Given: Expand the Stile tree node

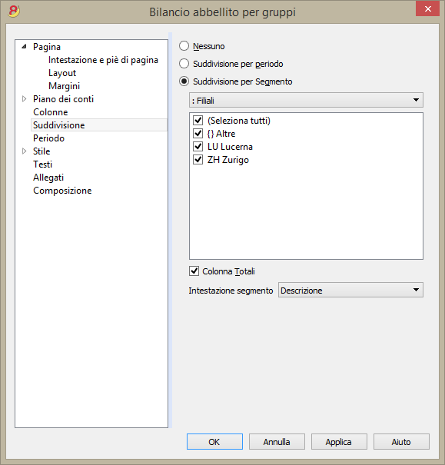Looking at the screenshot, I should coord(25,151).
